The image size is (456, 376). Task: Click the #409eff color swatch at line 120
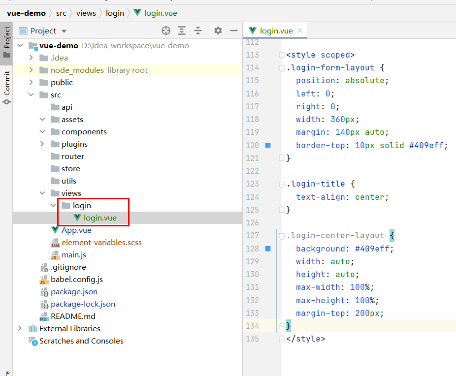click(268, 145)
